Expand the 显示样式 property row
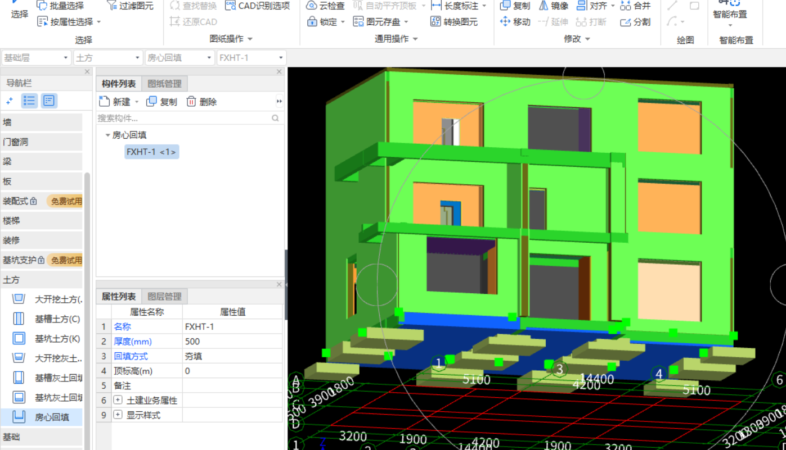 [x=118, y=415]
